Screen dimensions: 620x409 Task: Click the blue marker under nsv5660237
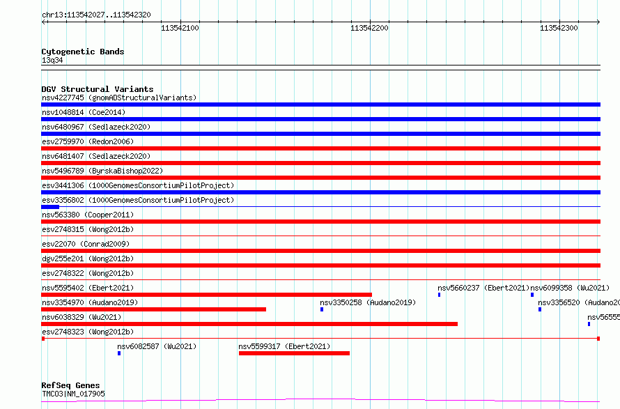(x=440, y=295)
